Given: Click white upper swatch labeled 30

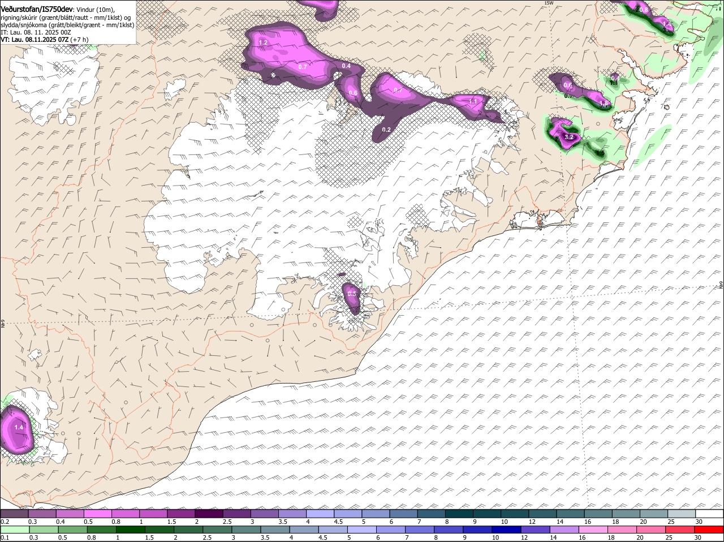Looking at the screenshot, I should pos(709,514).
